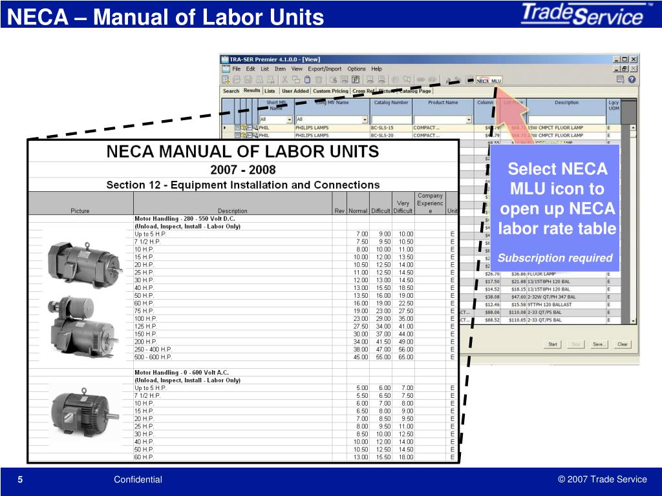Switch to the Search tab
Viewport: 662px width, 496px height.
(x=231, y=91)
